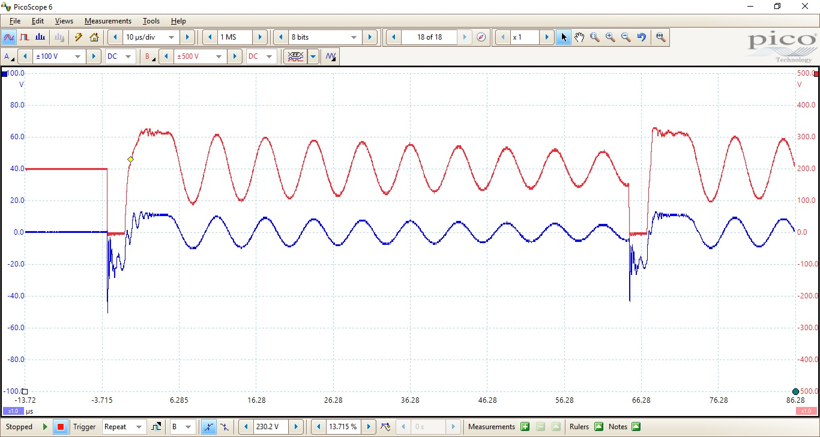Show the Rulers legend

pos(598,427)
